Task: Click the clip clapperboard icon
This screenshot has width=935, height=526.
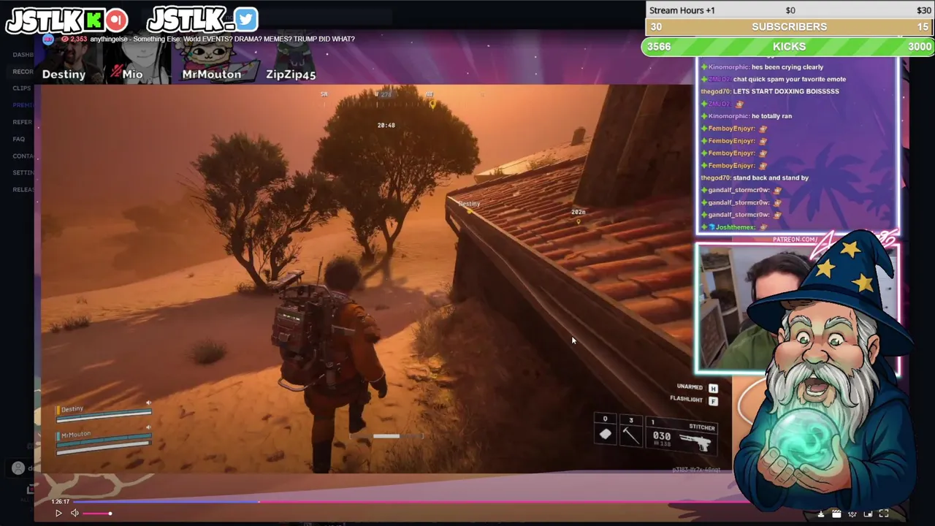Action: [x=836, y=514]
